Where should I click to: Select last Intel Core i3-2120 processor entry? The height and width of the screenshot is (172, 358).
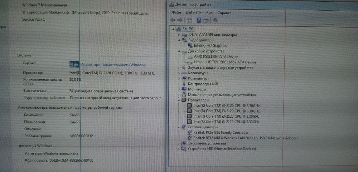click(x=226, y=122)
